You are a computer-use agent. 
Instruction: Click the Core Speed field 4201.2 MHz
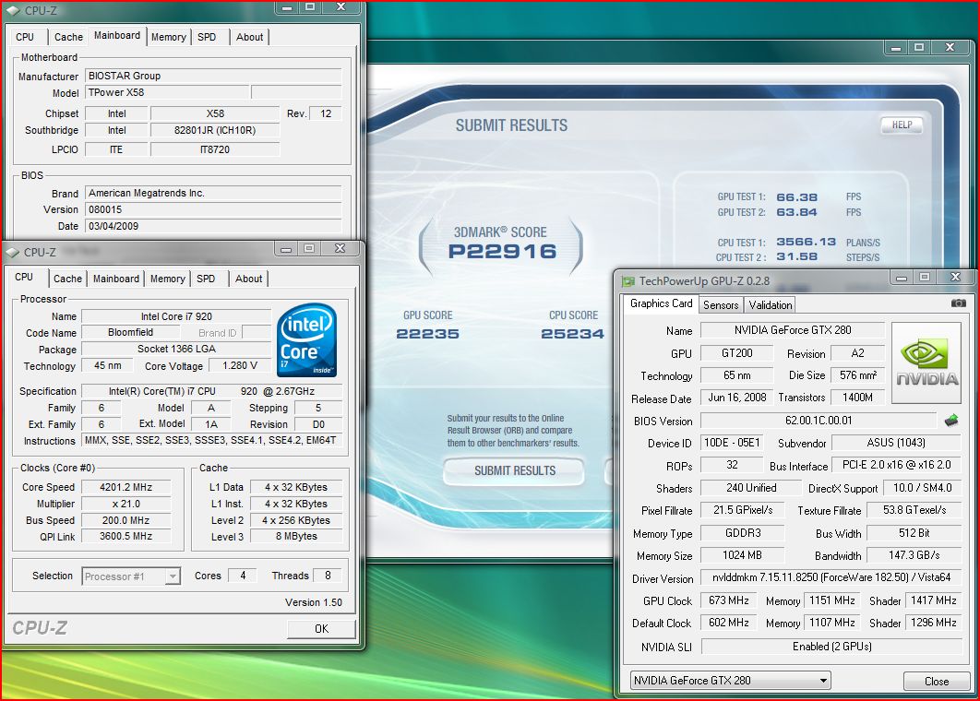(126, 487)
